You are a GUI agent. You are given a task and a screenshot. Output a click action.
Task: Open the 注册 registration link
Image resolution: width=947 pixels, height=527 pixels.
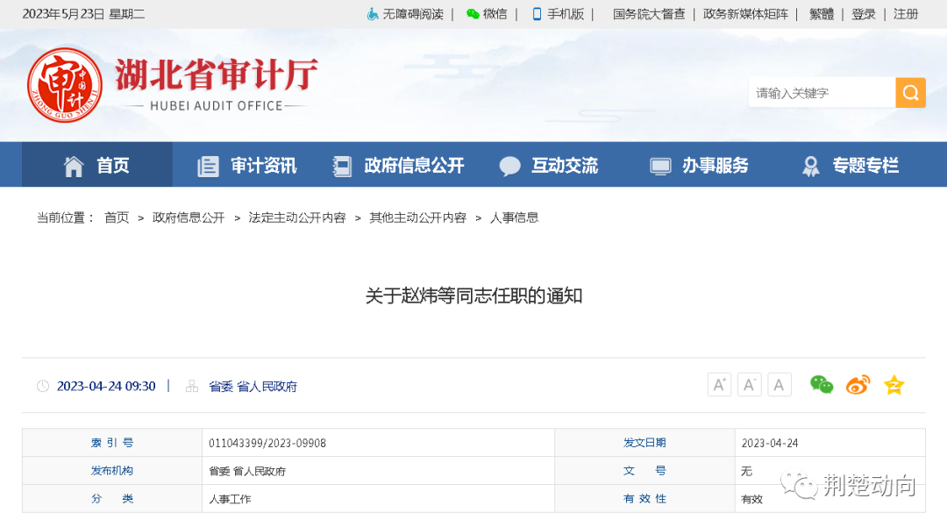click(x=904, y=14)
